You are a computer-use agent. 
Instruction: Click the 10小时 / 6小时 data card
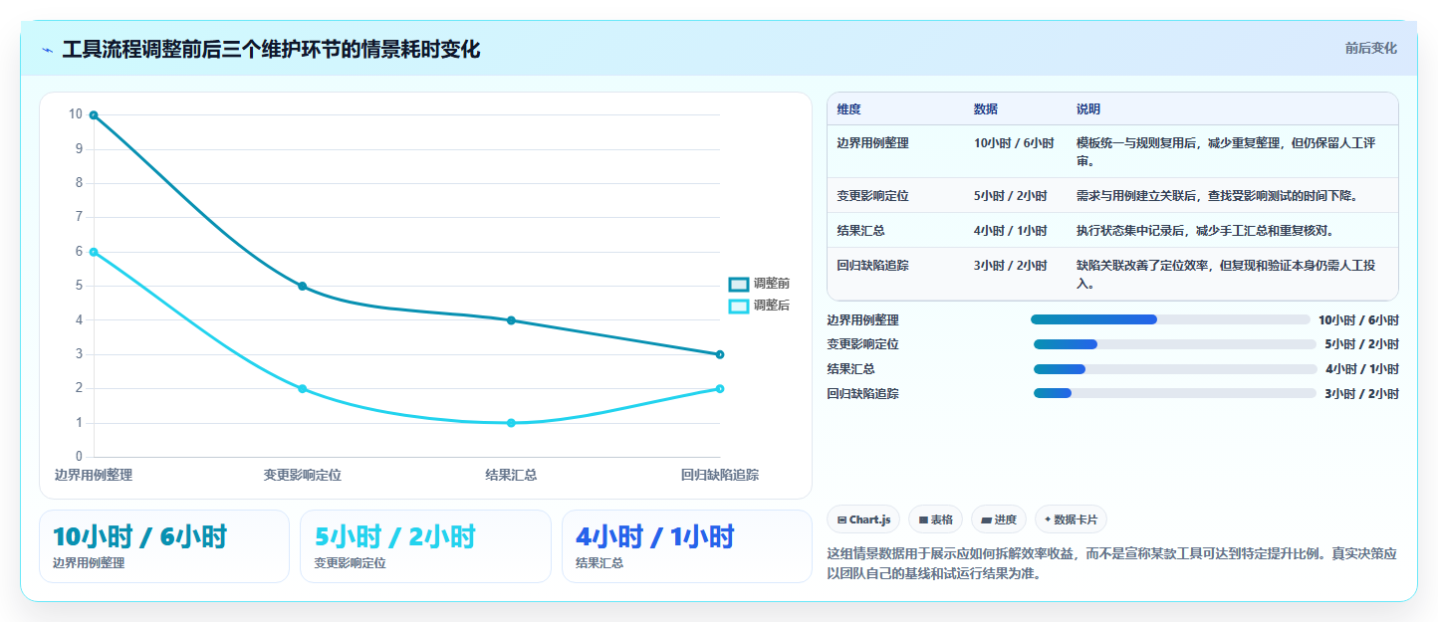[x=164, y=546]
